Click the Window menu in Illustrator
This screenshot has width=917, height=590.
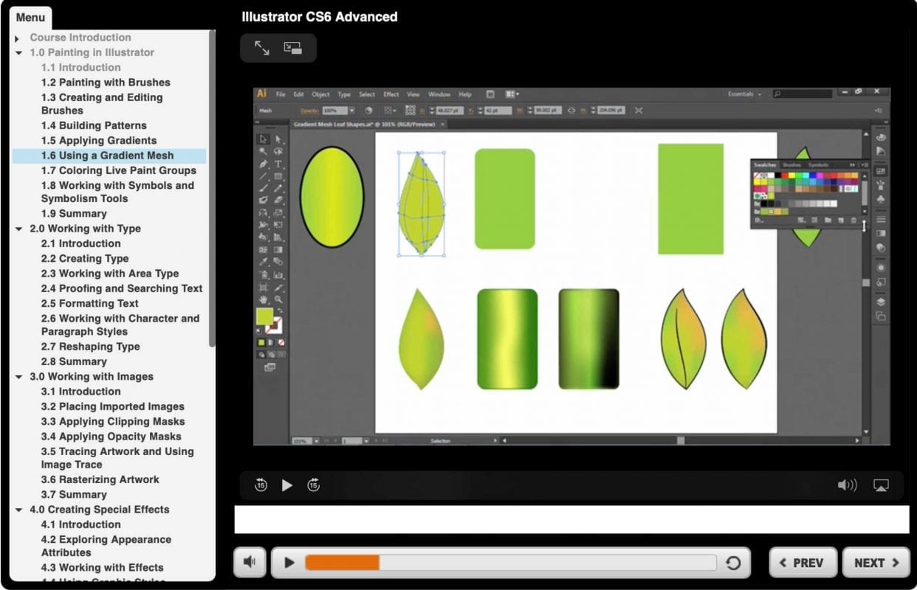coord(439,94)
